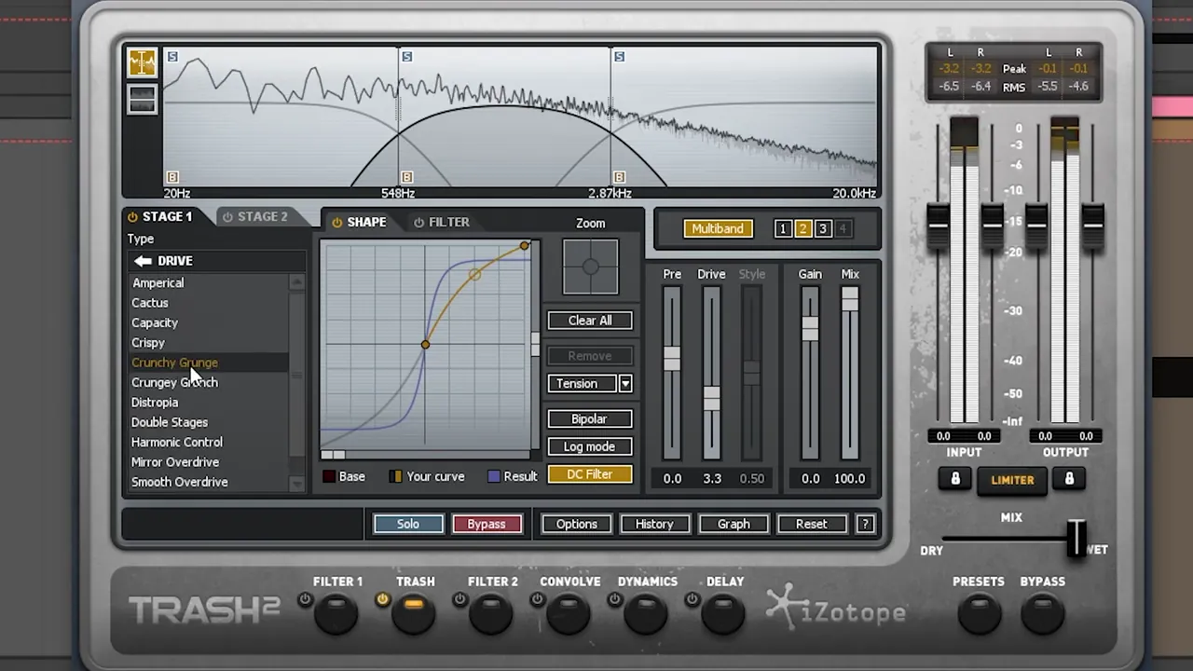Toggle Filter tab power button
This screenshot has height=671, width=1193.
point(419,223)
